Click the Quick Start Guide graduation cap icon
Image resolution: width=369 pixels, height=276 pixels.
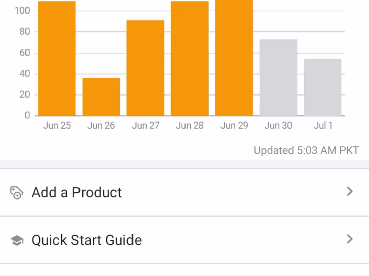click(17, 240)
